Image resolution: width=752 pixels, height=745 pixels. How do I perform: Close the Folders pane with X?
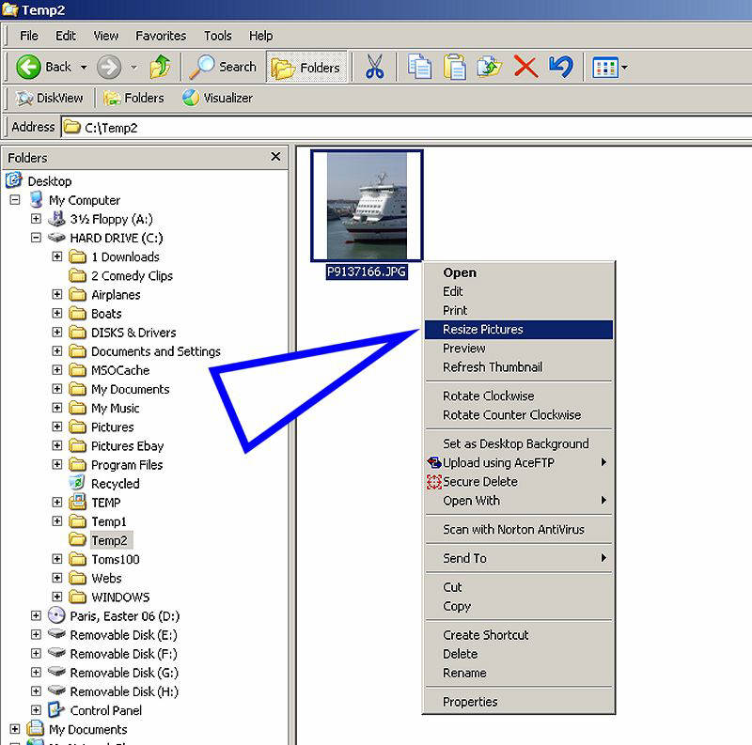[275, 158]
